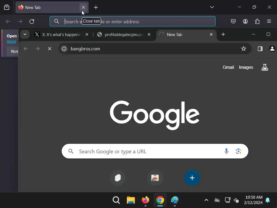Open Windows Search from the taskbar
The height and width of the screenshot is (208, 277).
(116, 200)
